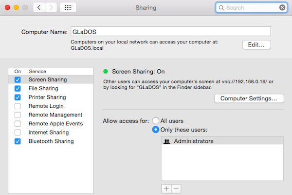Add a user with the plus button
Image resolution: width=292 pixels, height=195 pixels.
click(x=166, y=189)
